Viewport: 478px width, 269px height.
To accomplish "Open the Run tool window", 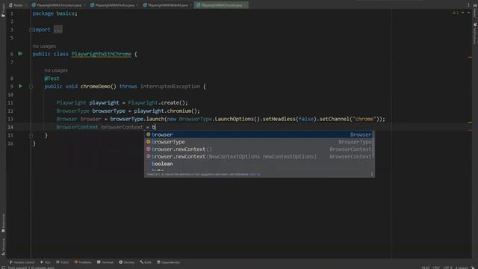I will point(46,262).
